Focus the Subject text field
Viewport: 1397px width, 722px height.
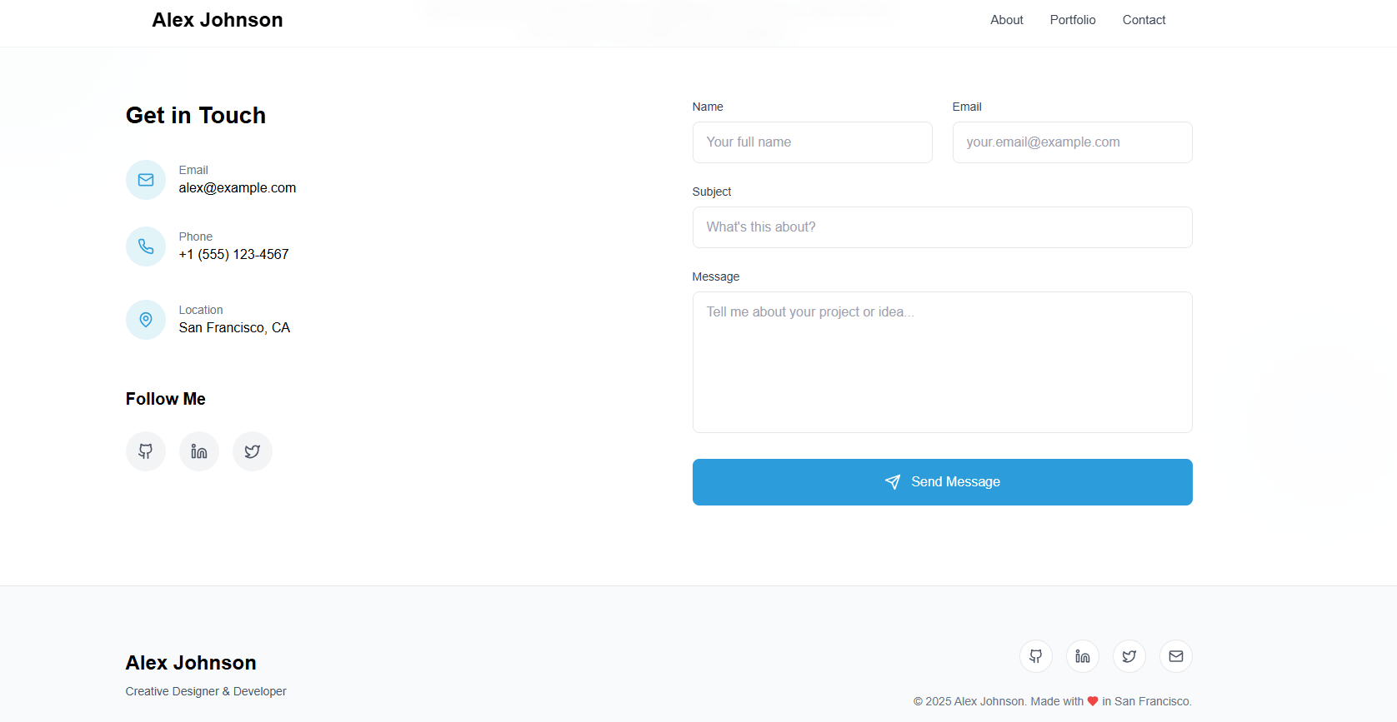(x=942, y=227)
